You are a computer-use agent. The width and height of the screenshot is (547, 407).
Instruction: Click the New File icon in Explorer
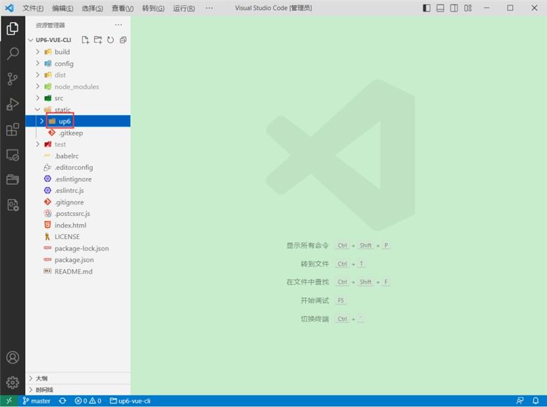(85, 39)
